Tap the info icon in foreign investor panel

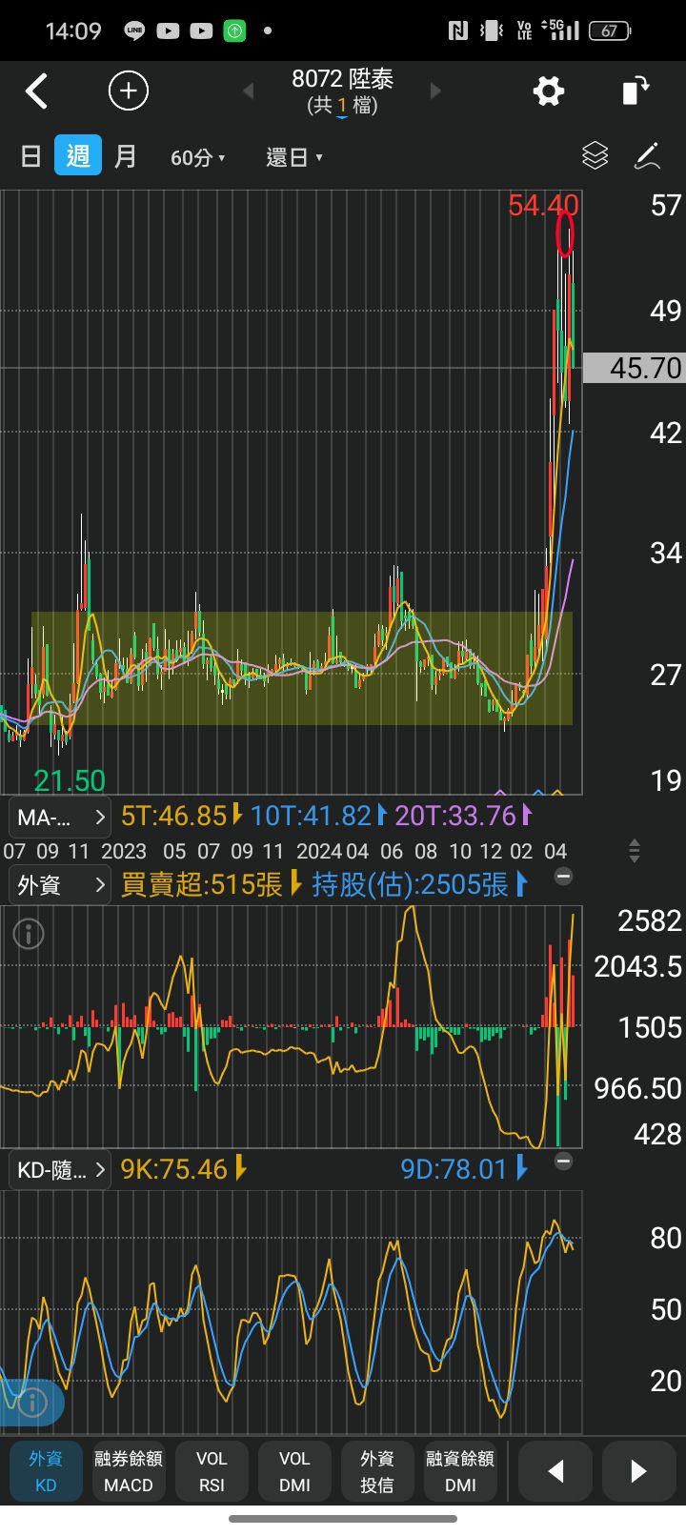click(29, 934)
